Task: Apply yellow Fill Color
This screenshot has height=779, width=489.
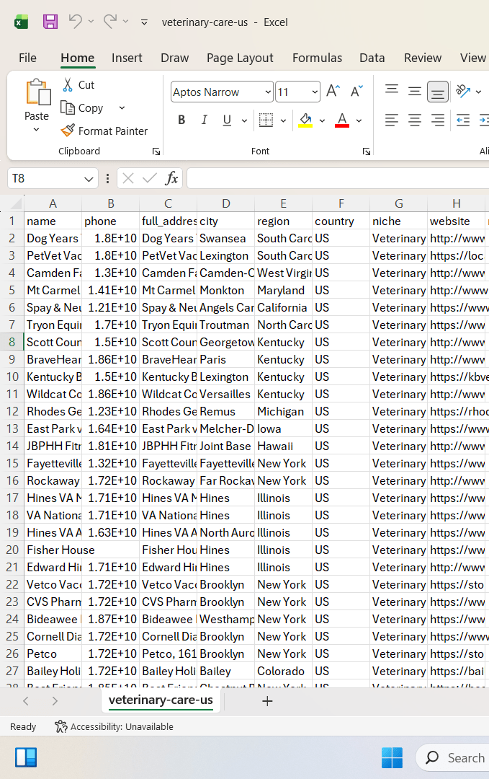Action: [x=305, y=120]
